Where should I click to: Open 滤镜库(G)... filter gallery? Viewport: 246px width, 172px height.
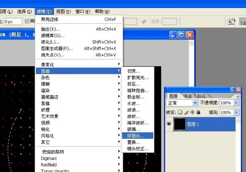pyautogui.click(x=78, y=35)
